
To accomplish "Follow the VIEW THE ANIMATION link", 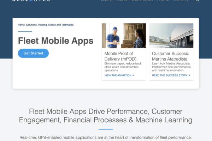I will (x=119, y=75).
